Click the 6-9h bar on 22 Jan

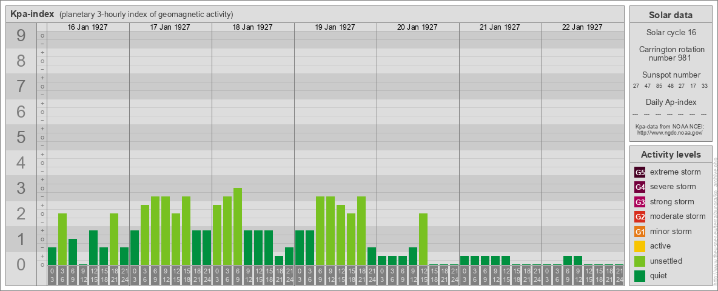pos(568,260)
